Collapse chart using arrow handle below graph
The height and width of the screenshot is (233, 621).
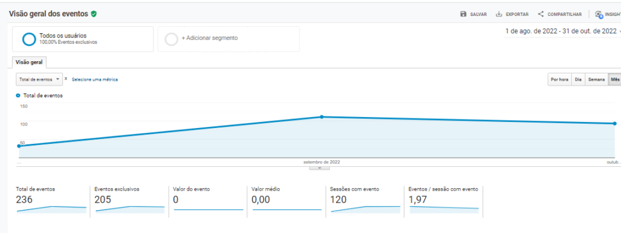[x=320, y=168]
